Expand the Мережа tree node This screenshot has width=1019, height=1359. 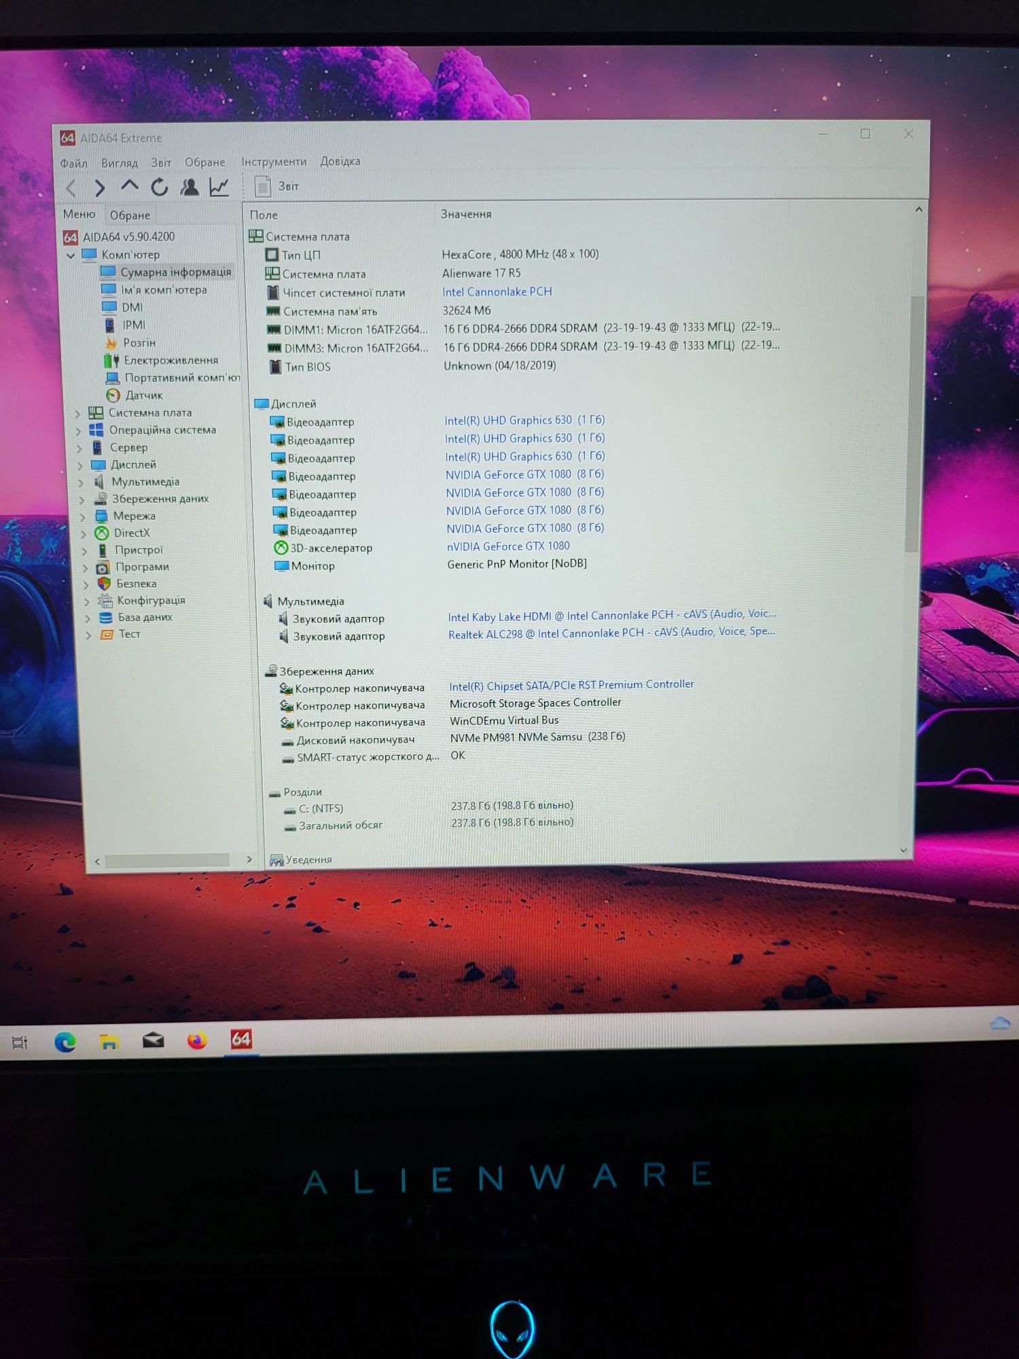tap(83, 517)
